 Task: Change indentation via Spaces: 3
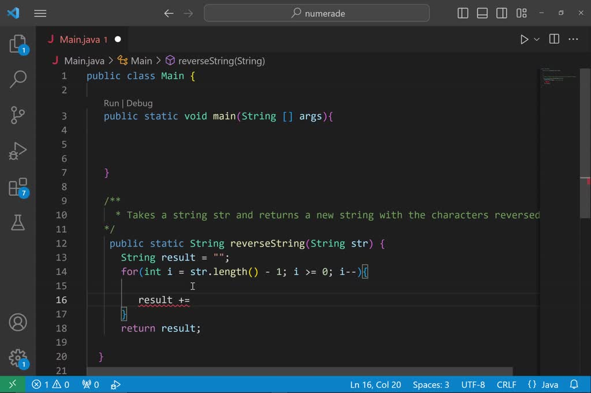coord(431,384)
